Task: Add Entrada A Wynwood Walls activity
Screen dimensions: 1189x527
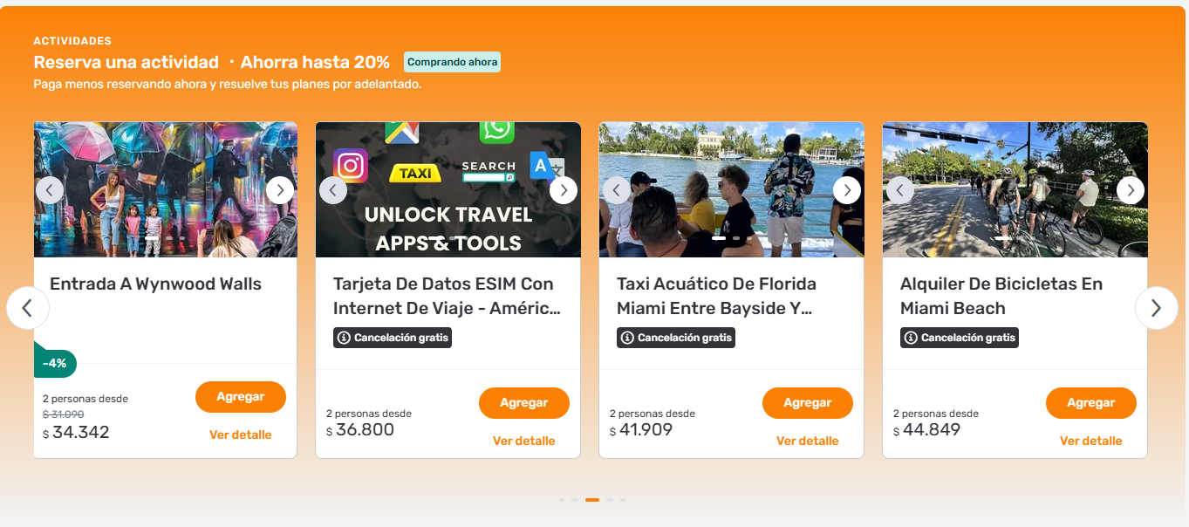Action: click(x=241, y=397)
